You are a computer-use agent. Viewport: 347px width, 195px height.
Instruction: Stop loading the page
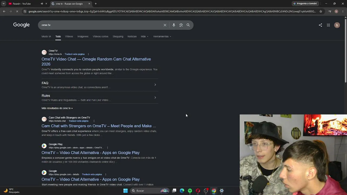click(x=17, y=11)
